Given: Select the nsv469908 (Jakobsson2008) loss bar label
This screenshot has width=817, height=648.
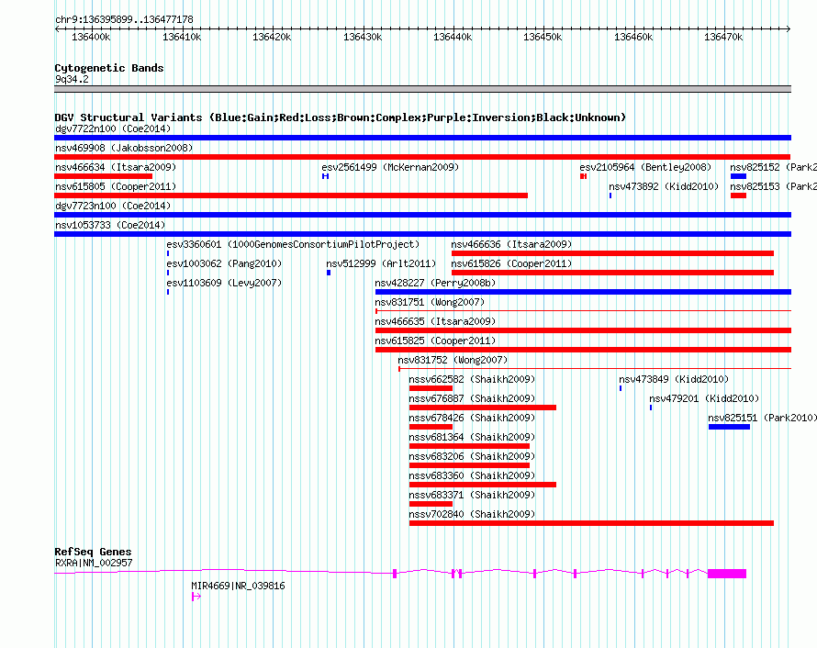Looking at the screenshot, I should (x=124, y=148).
